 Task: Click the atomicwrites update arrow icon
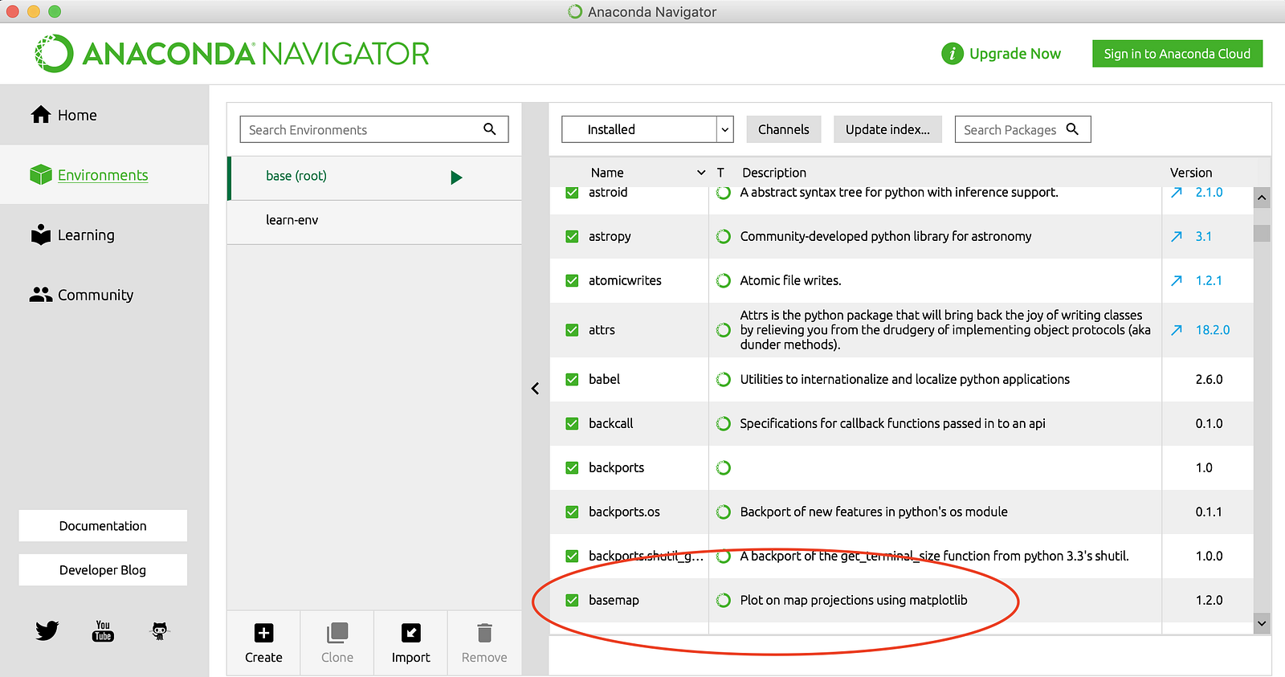click(1177, 280)
